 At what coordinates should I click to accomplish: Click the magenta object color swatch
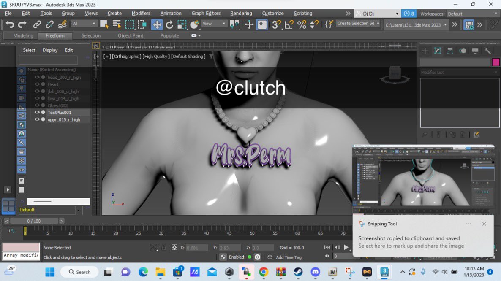[496, 62]
